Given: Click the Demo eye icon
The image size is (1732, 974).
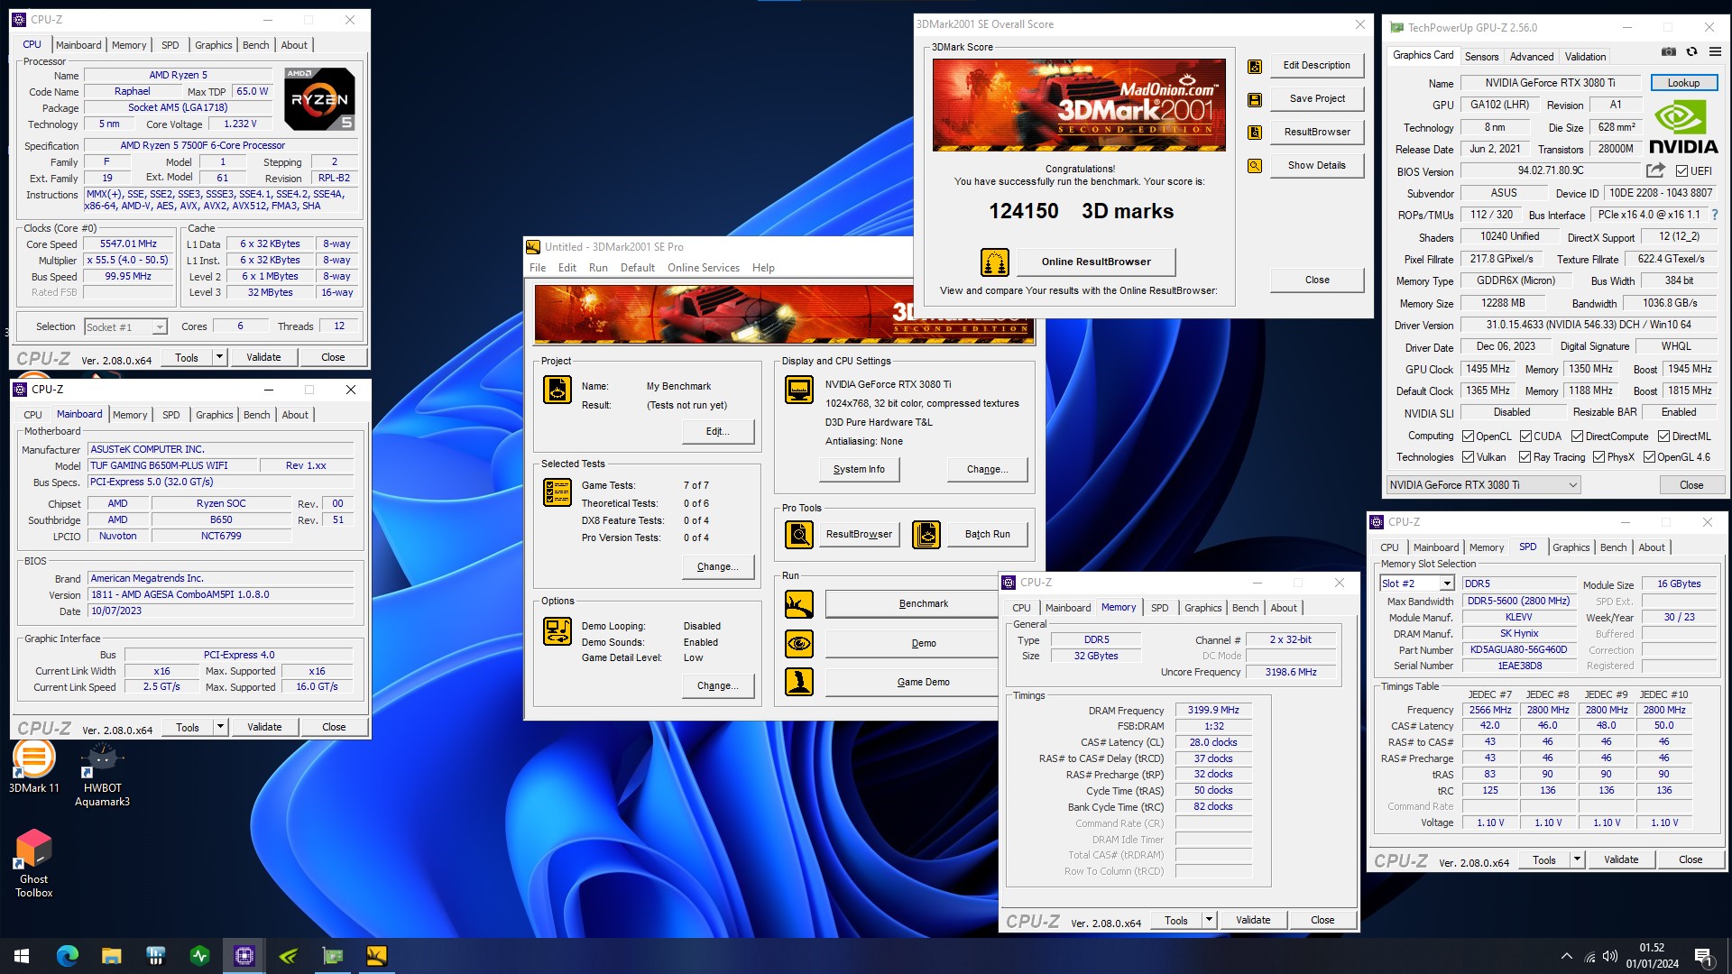Looking at the screenshot, I should point(799,644).
